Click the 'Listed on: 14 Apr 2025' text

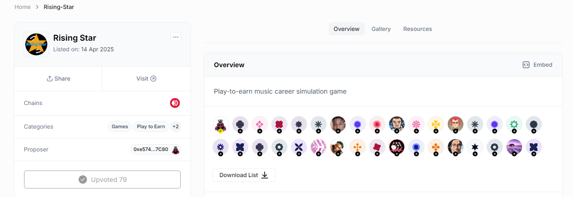tap(84, 49)
